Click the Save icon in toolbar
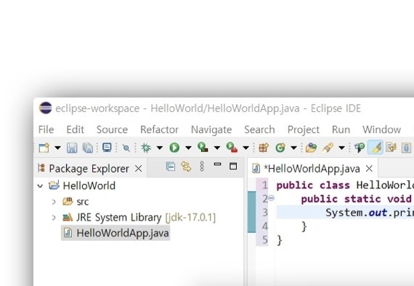This screenshot has width=414, height=286. coord(72,148)
